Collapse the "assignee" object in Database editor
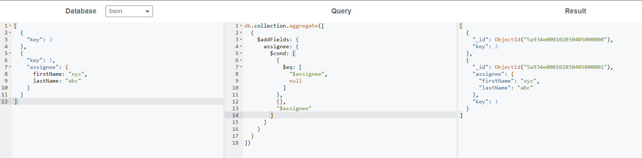 10,67
